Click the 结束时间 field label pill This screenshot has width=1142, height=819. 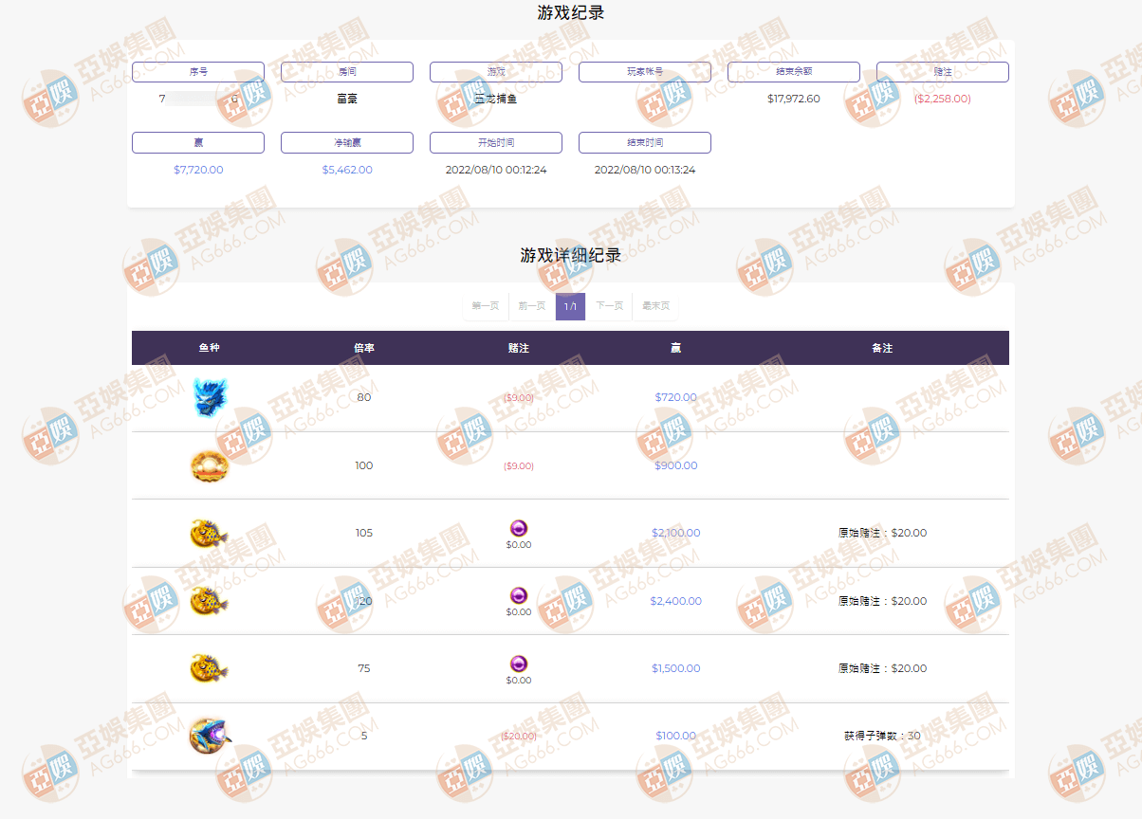click(x=644, y=142)
